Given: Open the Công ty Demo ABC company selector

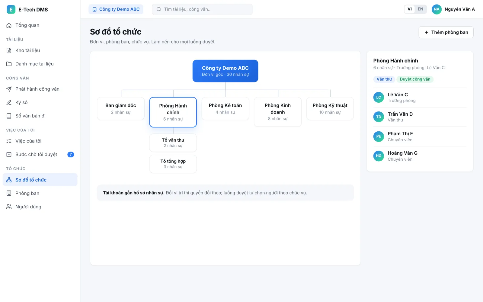Looking at the screenshot, I should tap(116, 9).
